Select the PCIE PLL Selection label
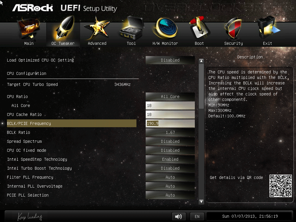This screenshot has width=296, height=222. [x=28, y=195]
